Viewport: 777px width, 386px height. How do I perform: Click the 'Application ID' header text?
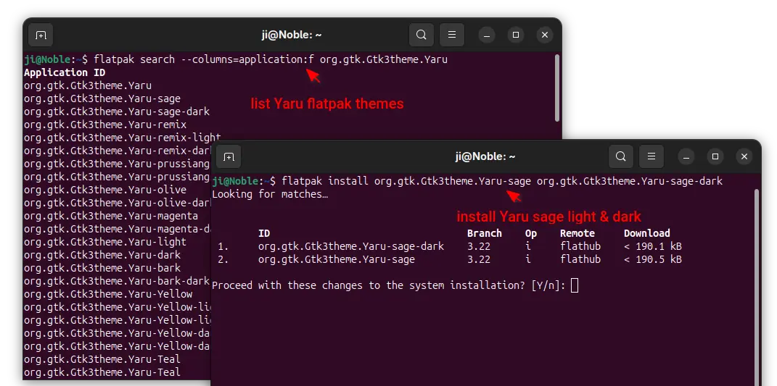pyautogui.click(x=65, y=72)
